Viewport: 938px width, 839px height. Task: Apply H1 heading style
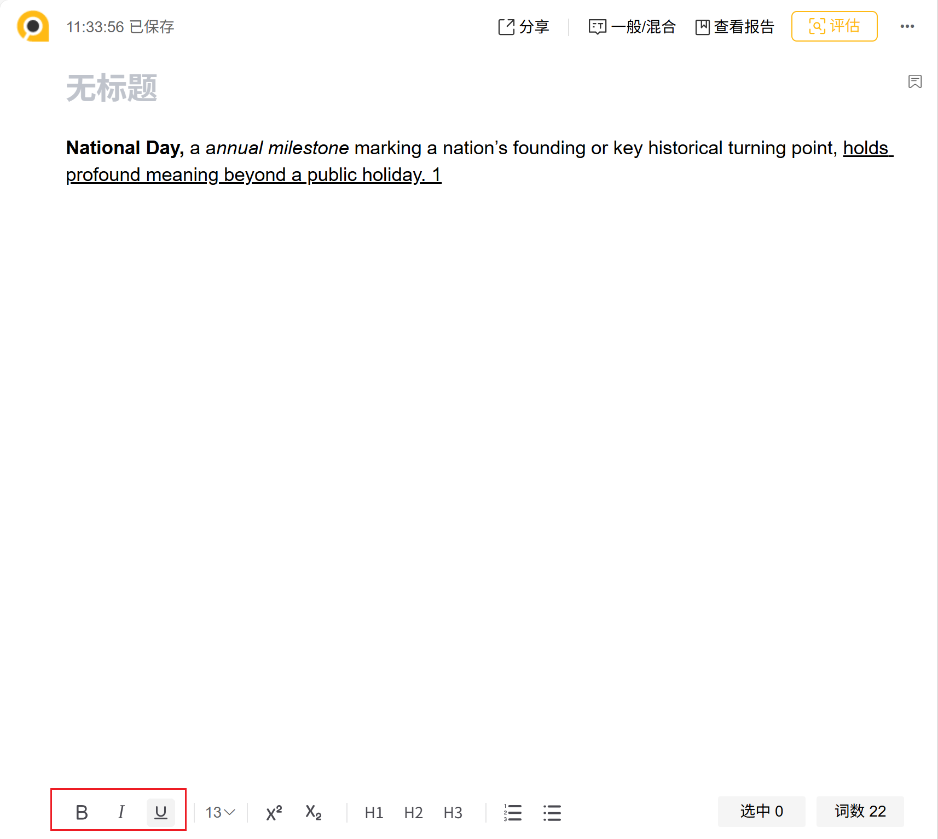374,812
